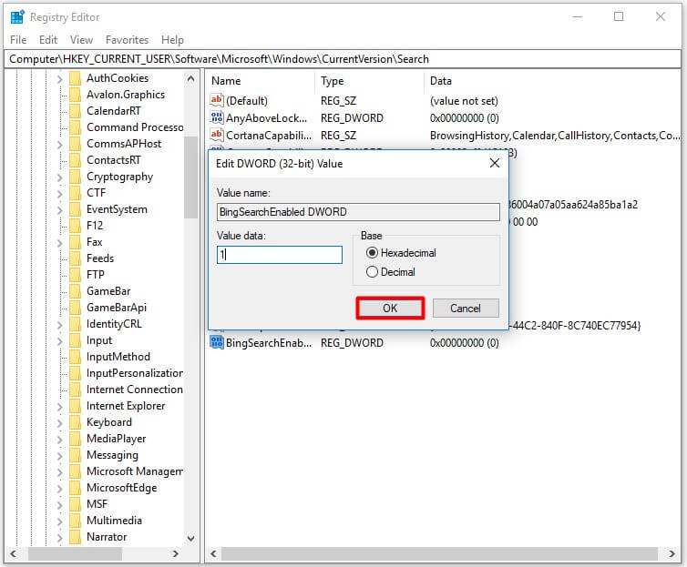This screenshot has width=687, height=567.
Task: Select the MSF tree item
Action: click(97, 504)
